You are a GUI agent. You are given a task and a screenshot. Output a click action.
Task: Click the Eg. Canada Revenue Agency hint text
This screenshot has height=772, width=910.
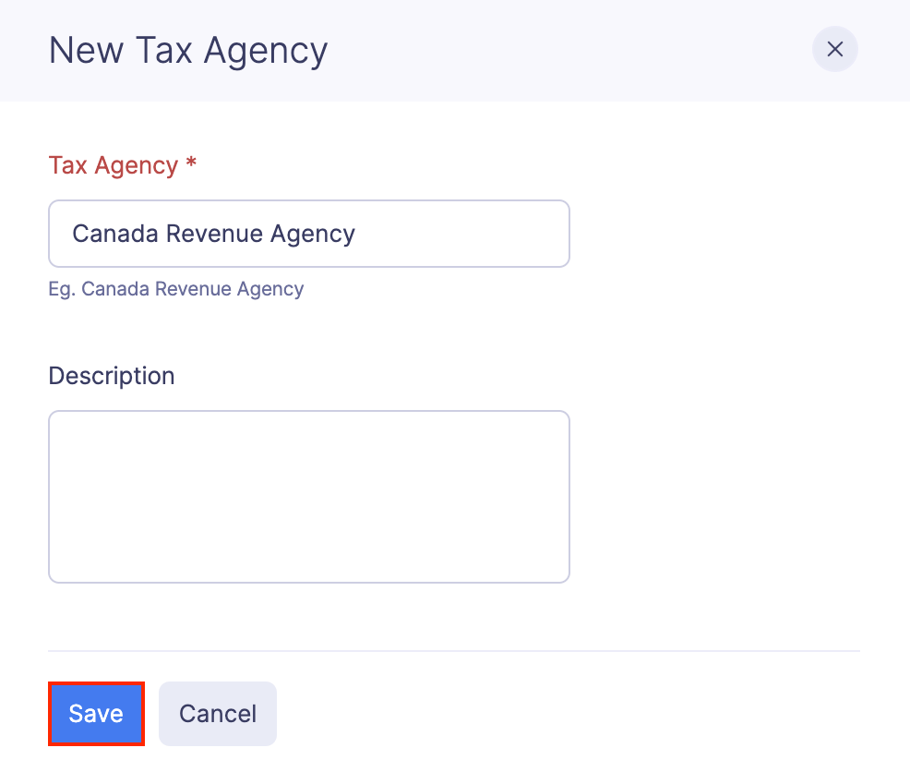[x=175, y=289]
